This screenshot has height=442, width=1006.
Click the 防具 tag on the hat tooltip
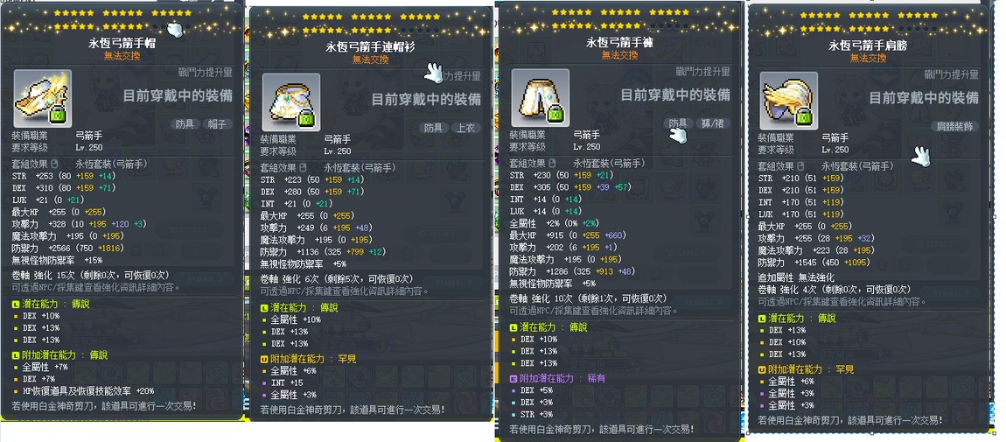[185, 124]
